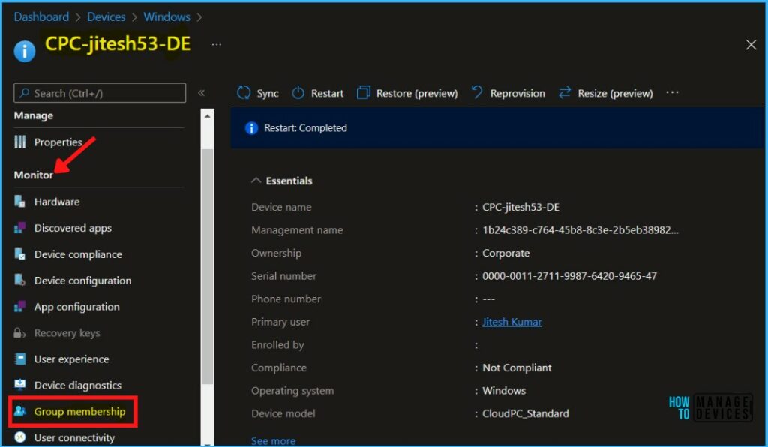768x447 pixels.
Task: Click the Device compliance icon
Action: (19, 253)
